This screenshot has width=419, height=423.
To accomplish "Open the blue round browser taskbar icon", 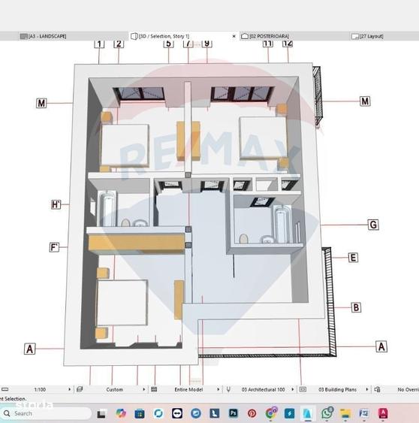I will pos(196,413).
